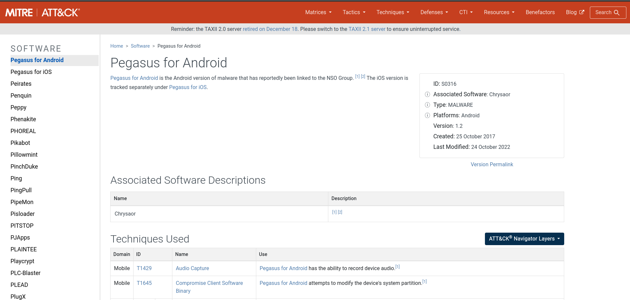Click Software in the breadcrumb
This screenshot has width=630, height=300.
pyautogui.click(x=140, y=46)
